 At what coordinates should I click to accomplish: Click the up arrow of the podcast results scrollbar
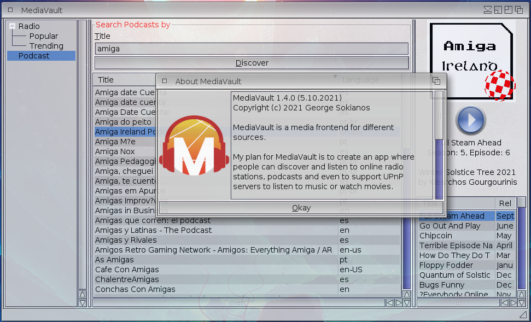(x=407, y=294)
